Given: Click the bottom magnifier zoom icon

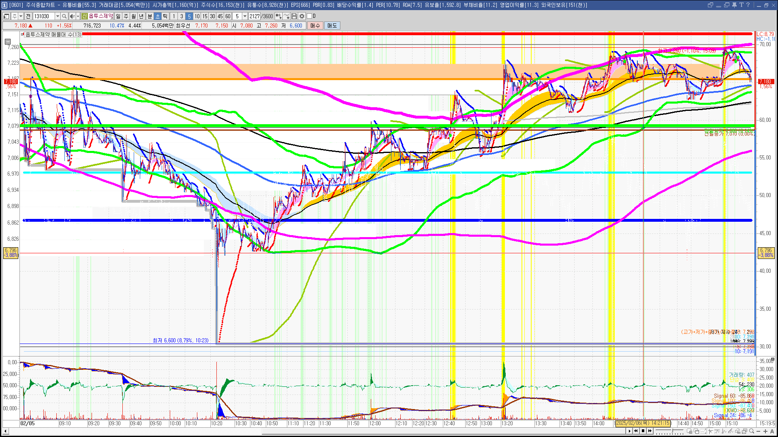Looking at the screenshot, I should click(752, 431).
